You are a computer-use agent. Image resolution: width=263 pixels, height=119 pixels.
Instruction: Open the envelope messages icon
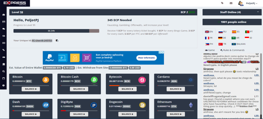click(x=231, y=3)
